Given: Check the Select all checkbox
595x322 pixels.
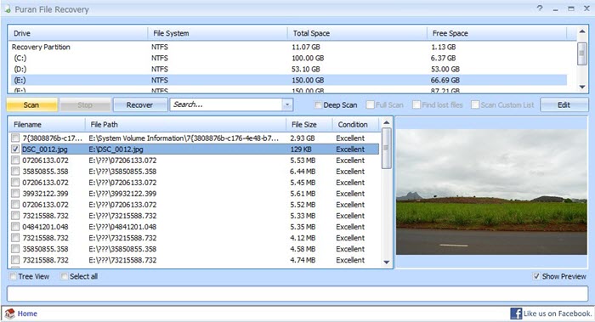Looking at the screenshot, I should [x=64, y=276].
